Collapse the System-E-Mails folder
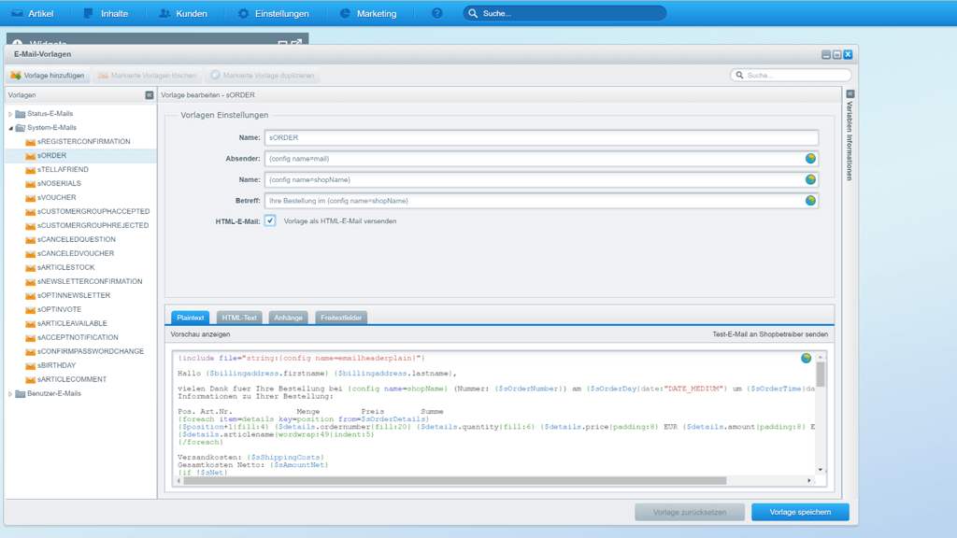The image size is (957, 538). tap(10, 128)
